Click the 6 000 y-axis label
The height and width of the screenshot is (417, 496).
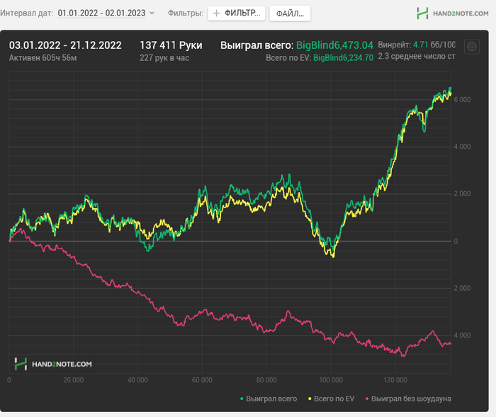point(462,100)
